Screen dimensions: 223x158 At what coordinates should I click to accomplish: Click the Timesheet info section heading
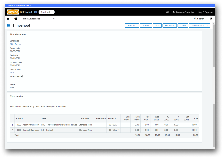(x=18, y=34)
